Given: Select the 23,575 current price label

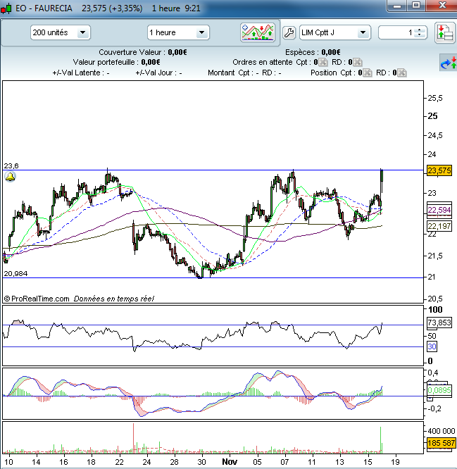Looking at the screenshot, I should point(439,170).
